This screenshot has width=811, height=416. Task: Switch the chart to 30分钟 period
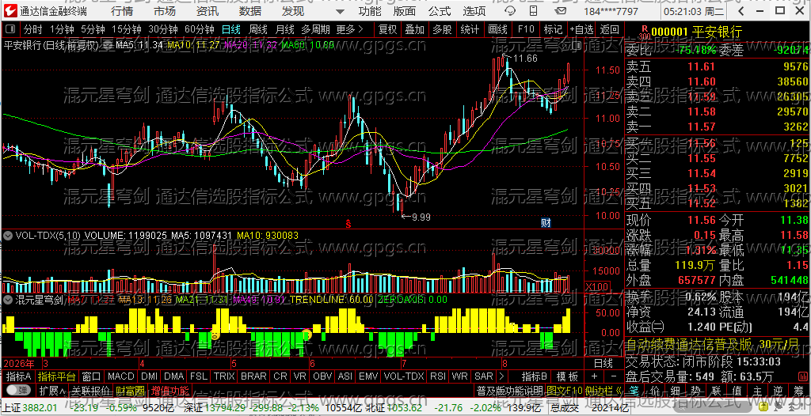coord(163,29)
